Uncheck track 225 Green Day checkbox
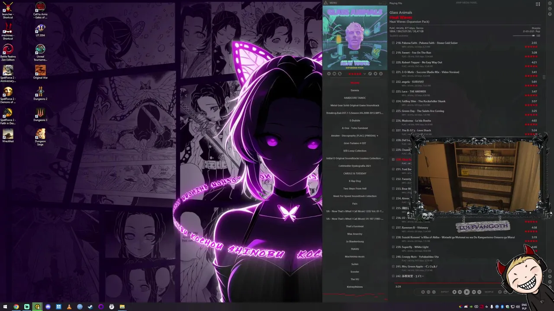Viewport: 554px width, 311px height. pyautogui.click(x=393, y=111)
